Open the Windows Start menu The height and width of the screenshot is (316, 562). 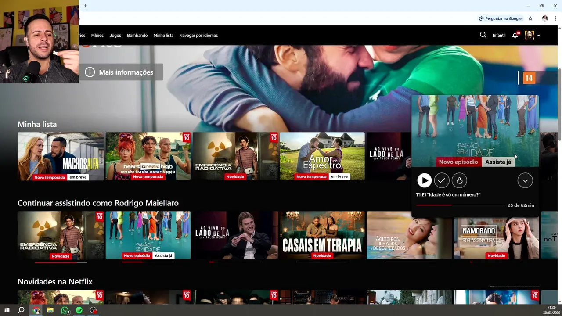point(7,310)
